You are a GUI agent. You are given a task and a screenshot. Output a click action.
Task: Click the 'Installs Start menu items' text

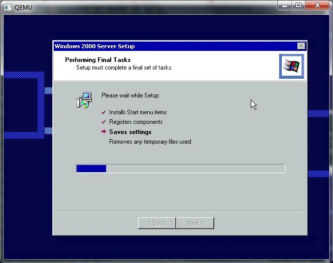click(x=138, y=112)
